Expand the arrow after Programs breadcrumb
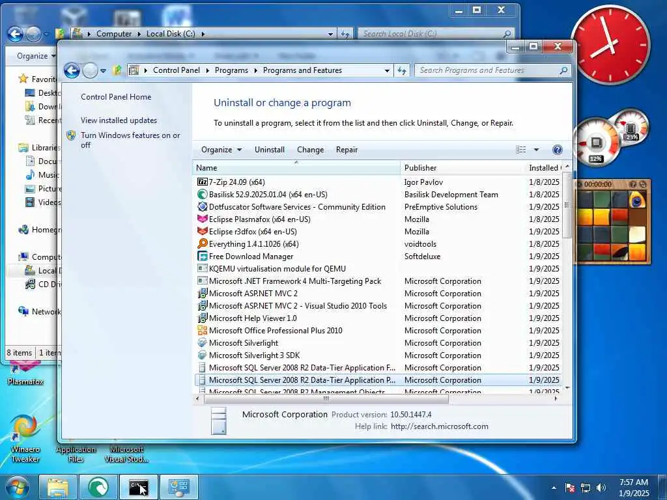This screenshot has width=667, height=500. coord(255,70)
